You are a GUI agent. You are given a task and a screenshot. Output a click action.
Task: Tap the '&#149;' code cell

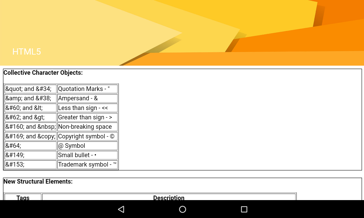pos(30,155)
